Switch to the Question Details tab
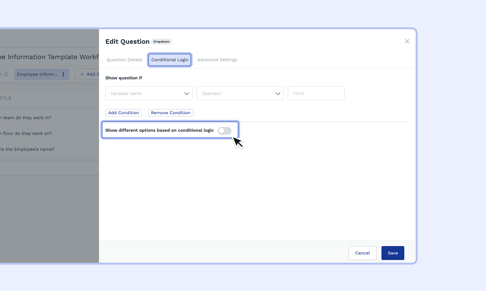 click(x=124, y=60)
